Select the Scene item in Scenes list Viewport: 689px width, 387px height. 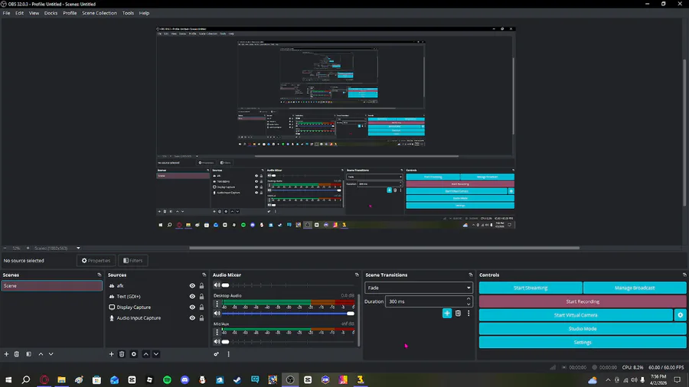coord(52,285)
